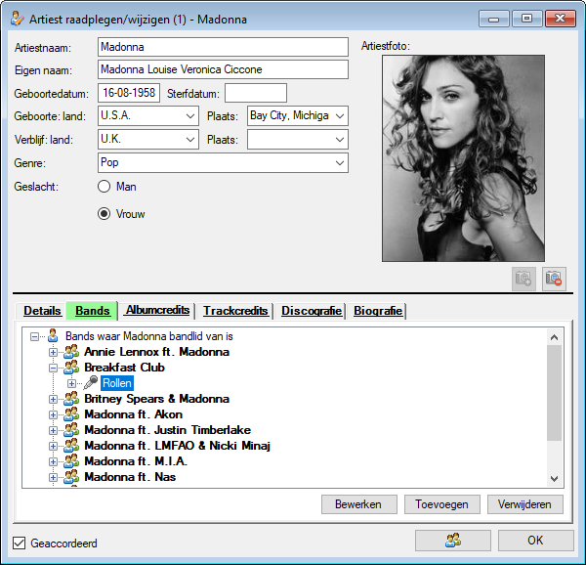
Task: Select the Bands tab
Action: click(93, 310)
